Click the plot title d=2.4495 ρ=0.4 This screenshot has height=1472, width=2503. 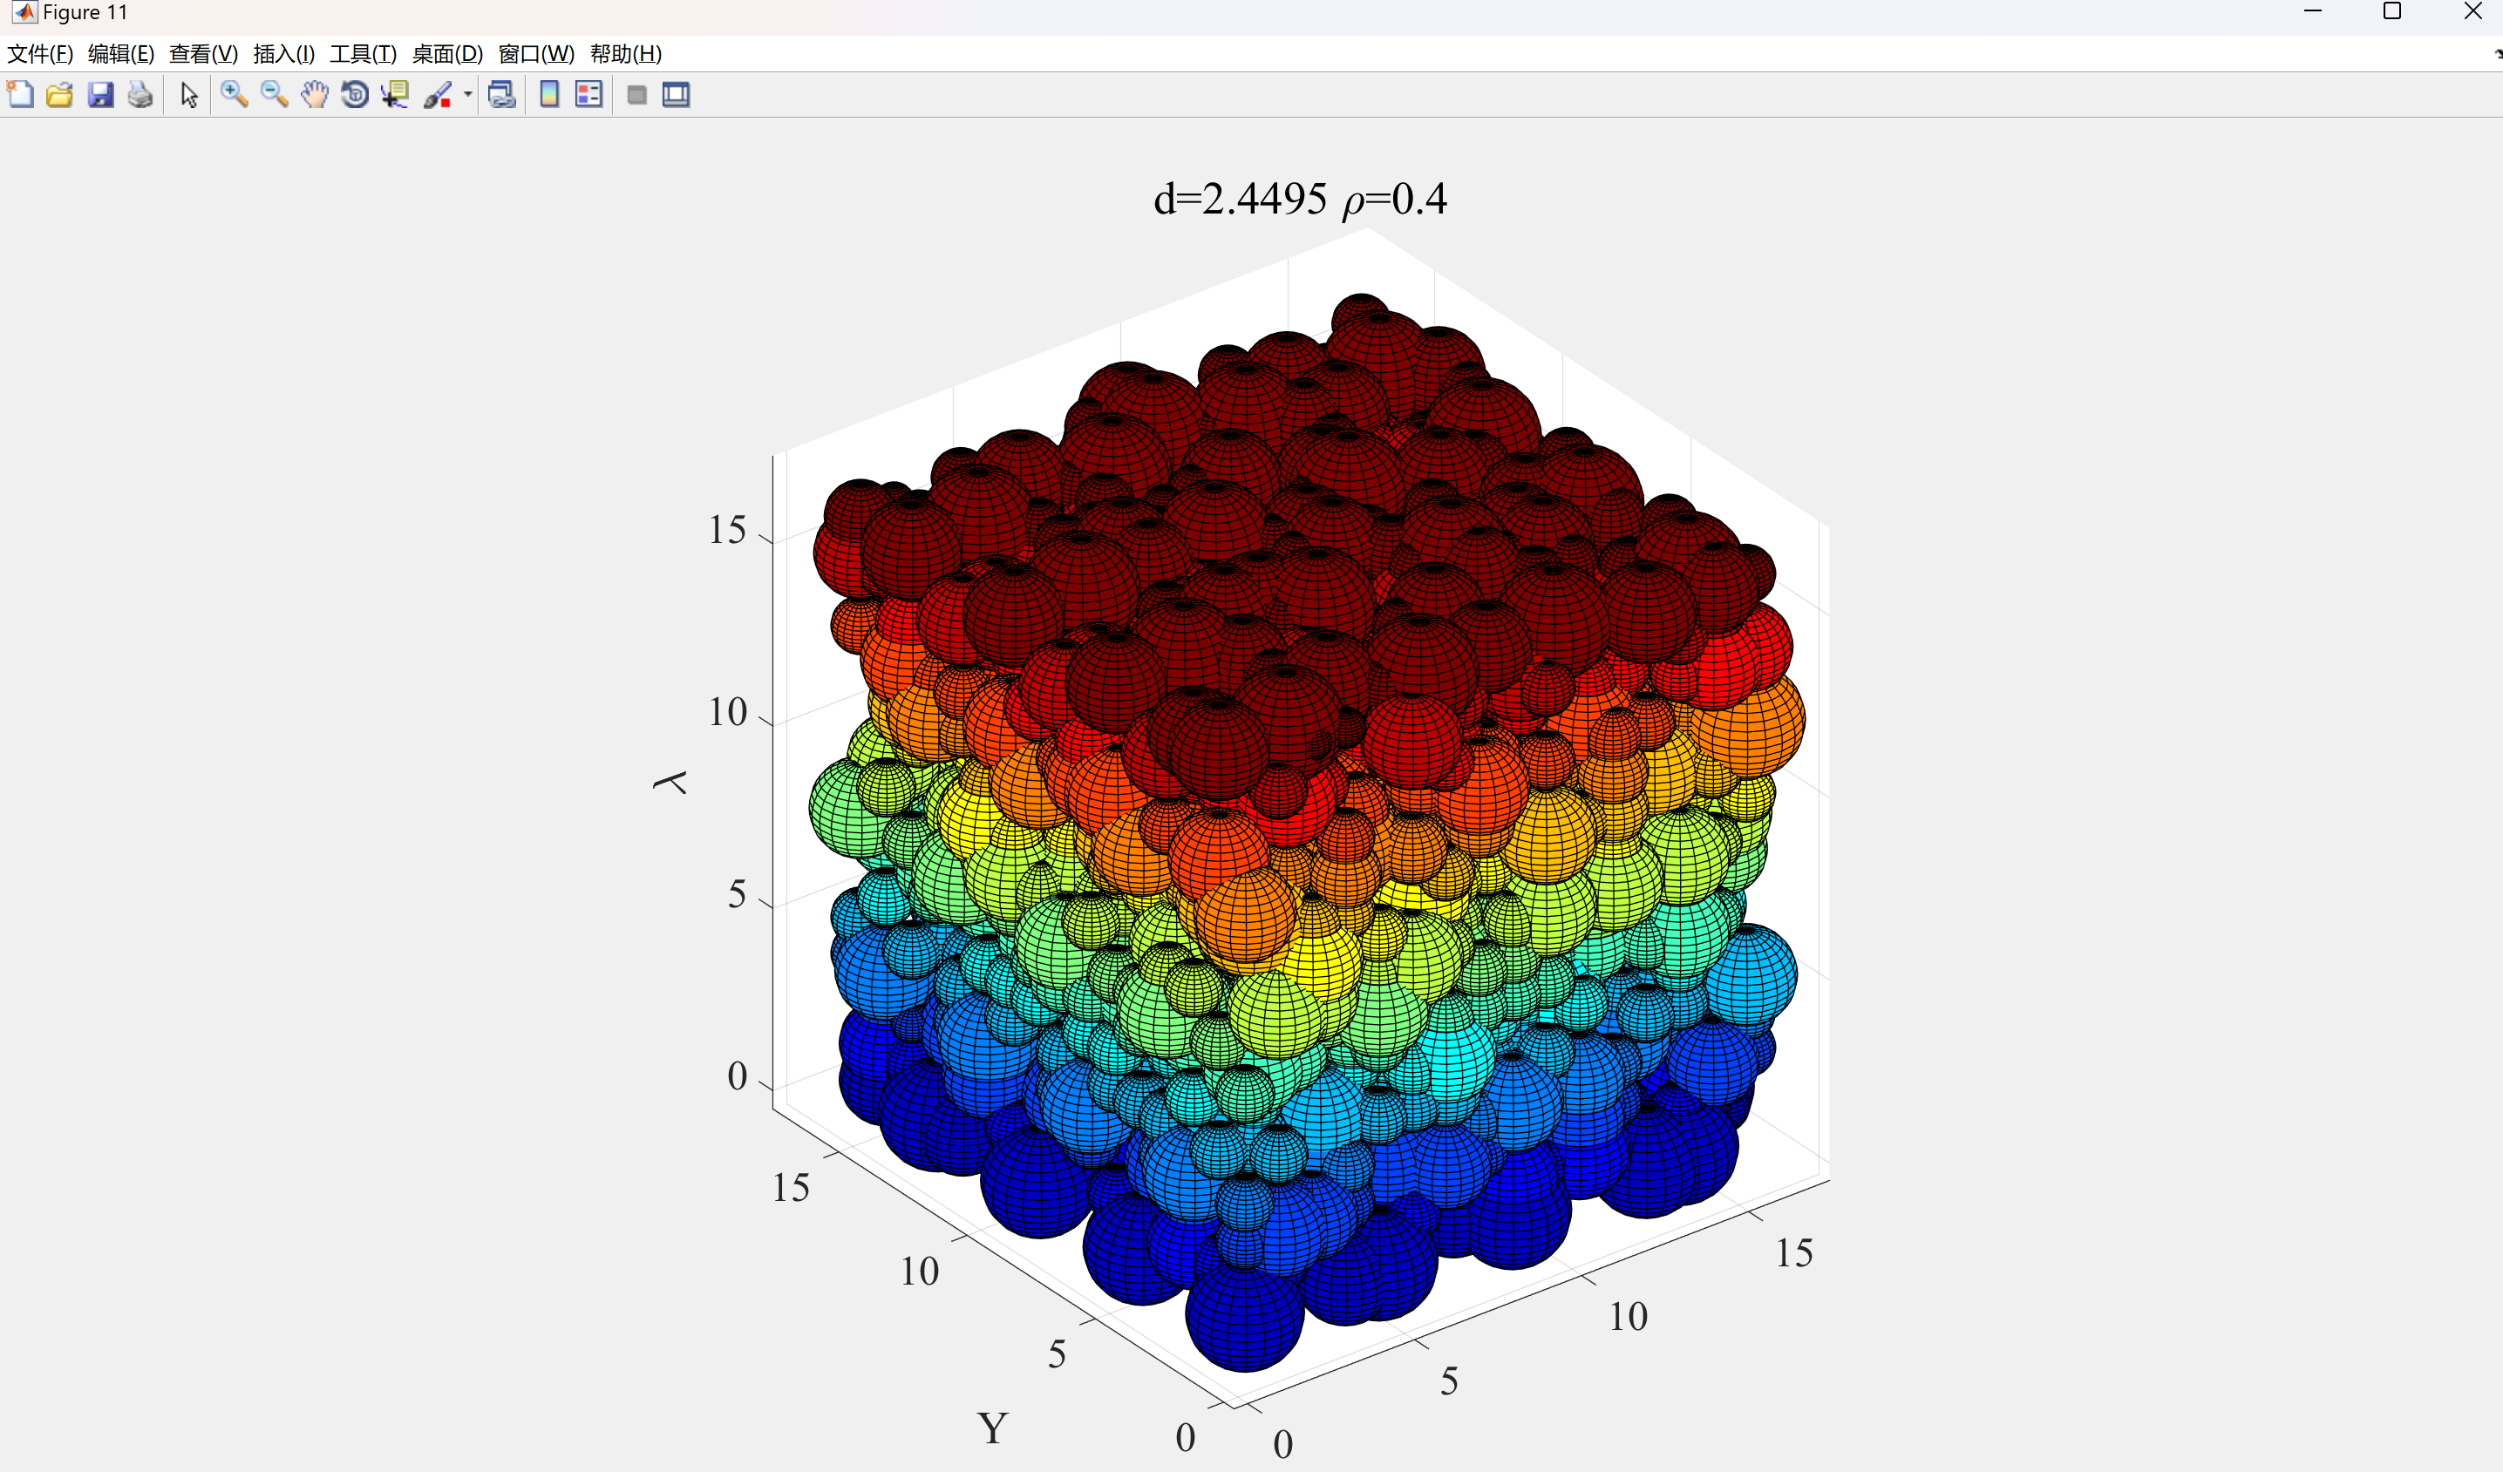[1299, 200]
